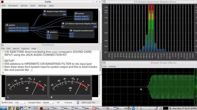Click the L channel VU meter
This screenshot has height=110, width=197.
(27, 86)
